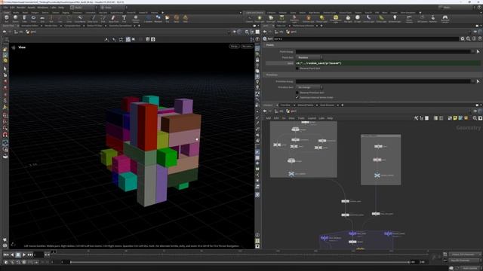Viewport: 483px width, 271px height.
Task: Open the Primitive Group dropdown arrow
Action: pos(473,81)
